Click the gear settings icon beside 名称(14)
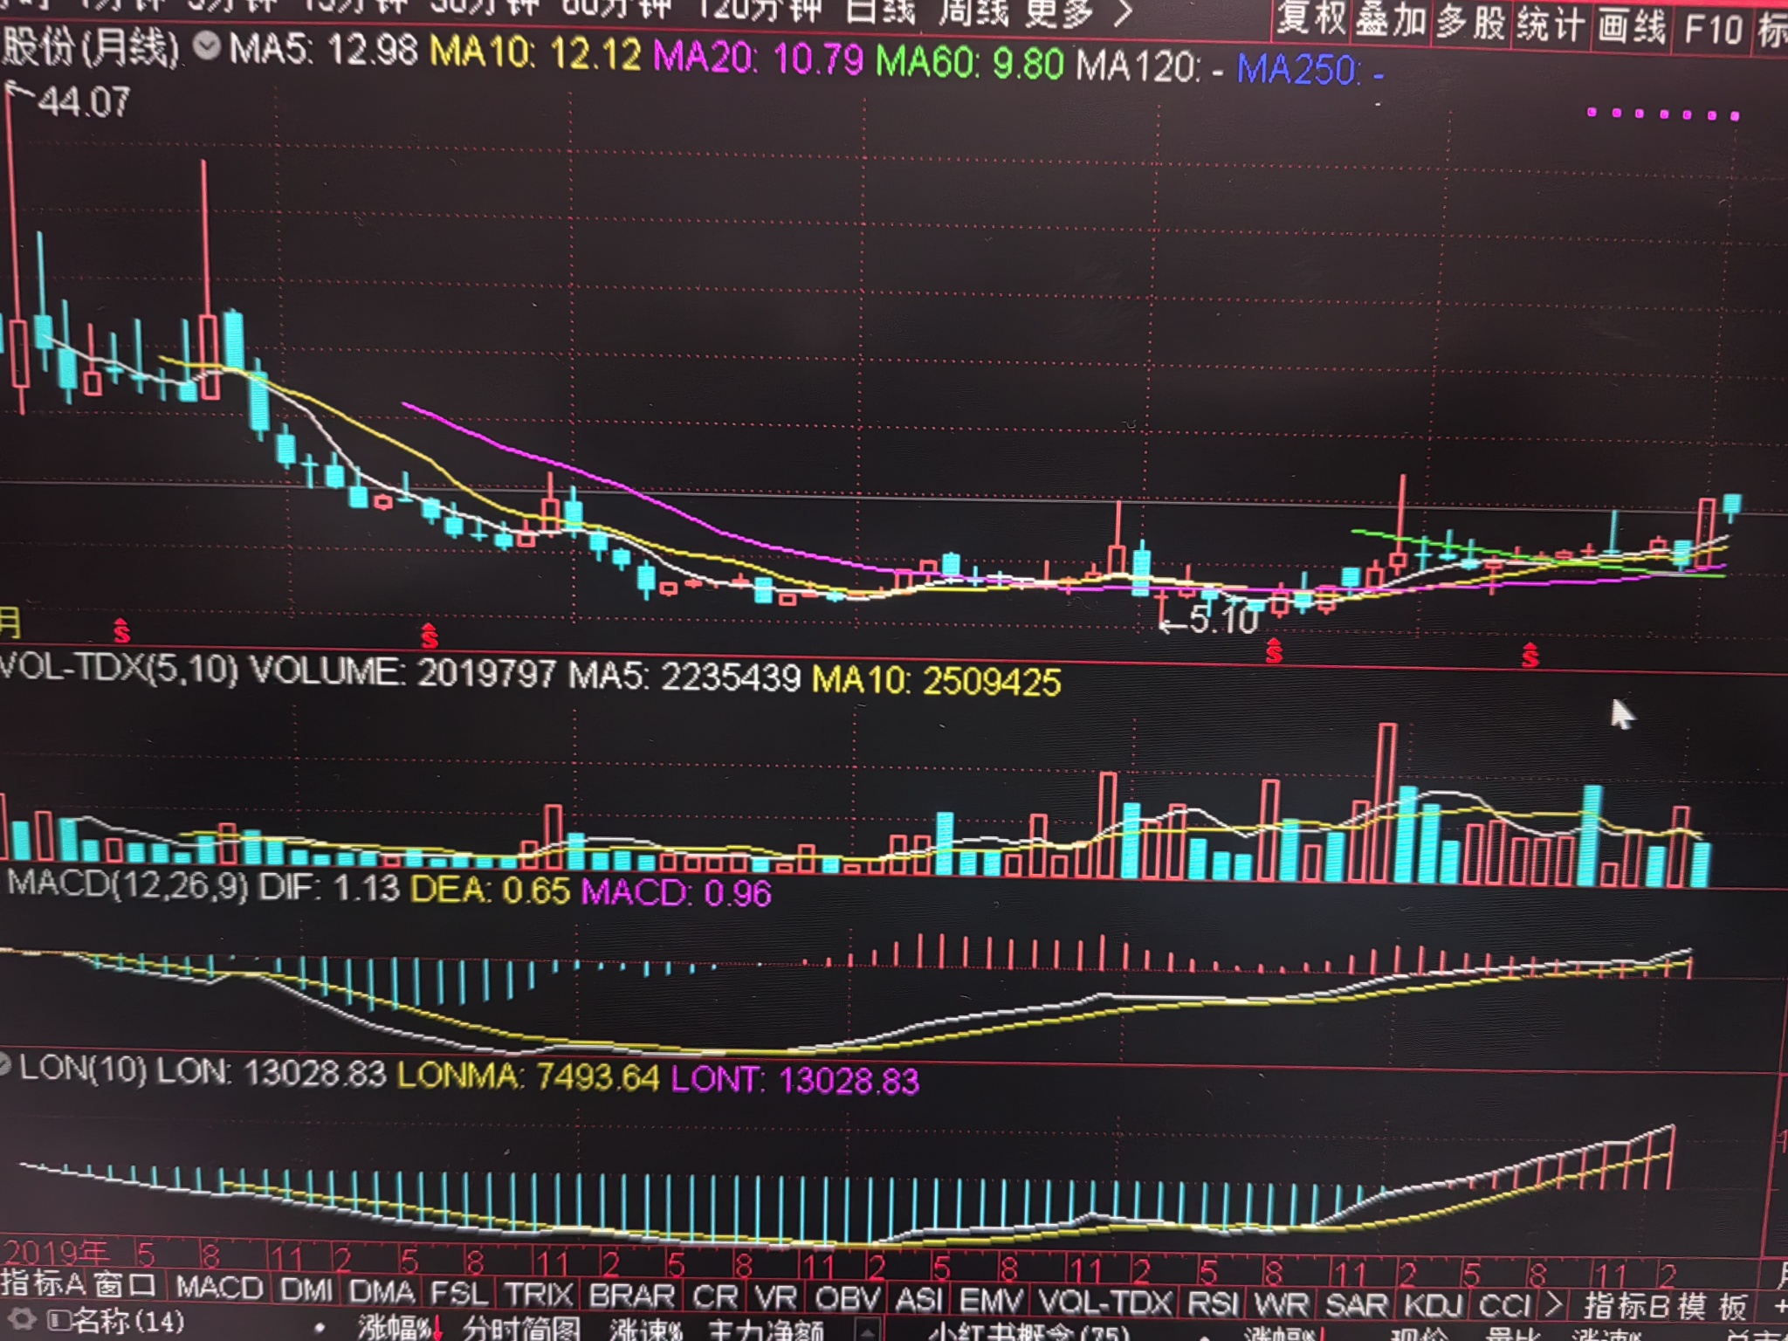 24,1319
